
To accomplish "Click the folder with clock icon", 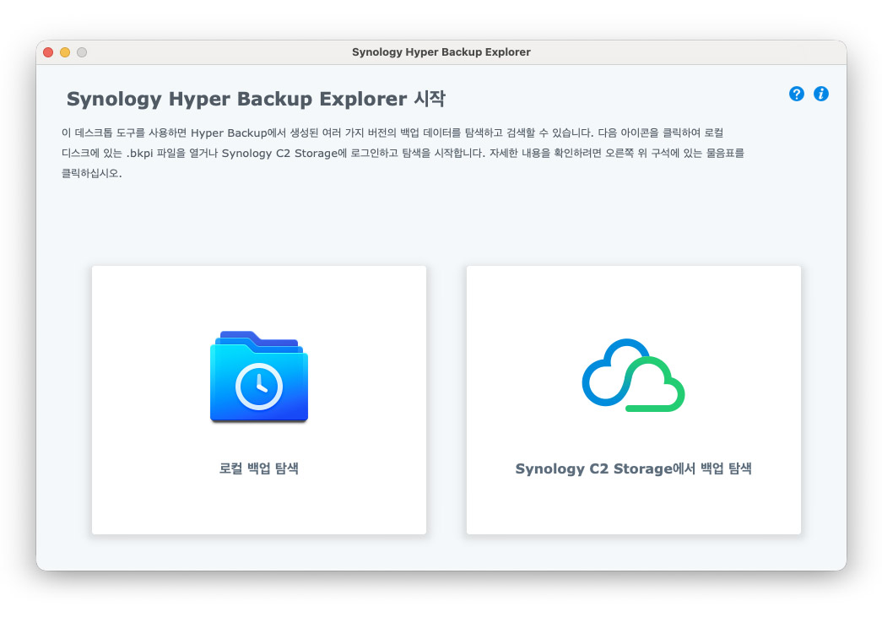I will [259, 376].
